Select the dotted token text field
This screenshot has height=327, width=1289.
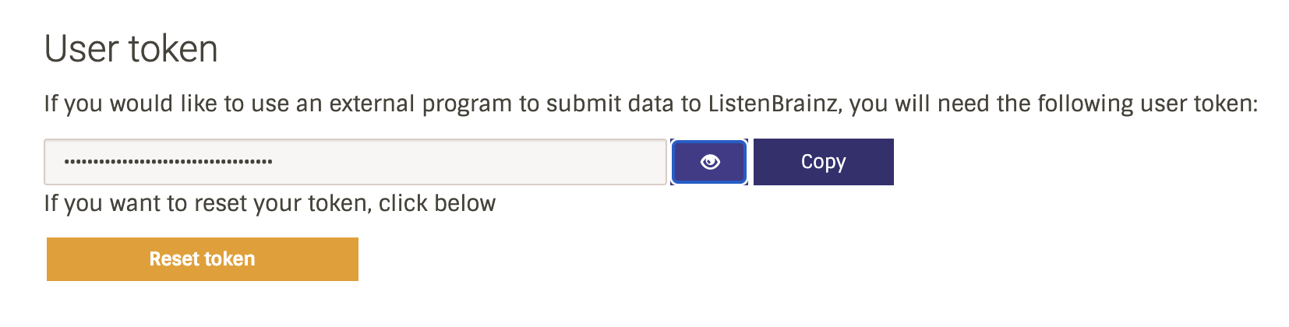pos(355,162)
